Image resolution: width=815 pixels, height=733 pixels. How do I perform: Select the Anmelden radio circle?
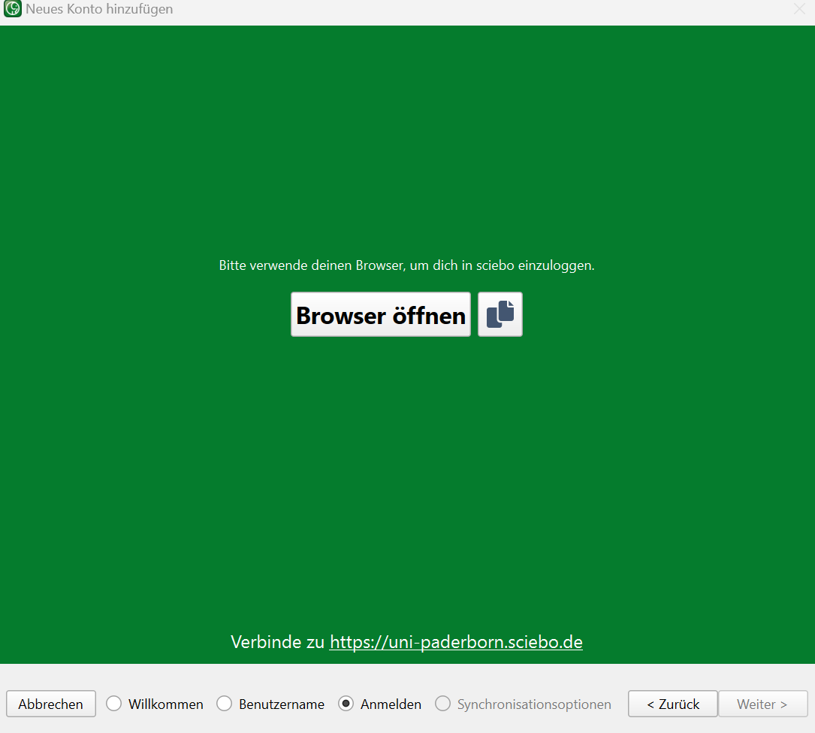click(x=346, y=704)
